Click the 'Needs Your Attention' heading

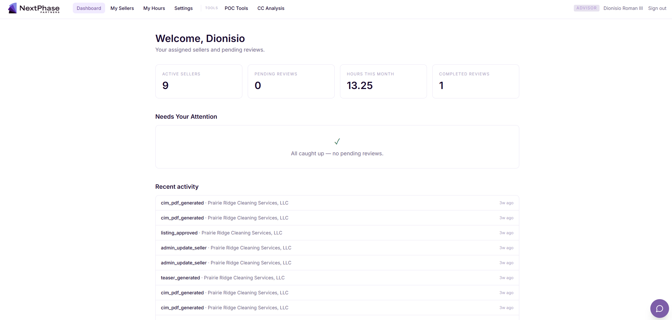pos(186,117)
